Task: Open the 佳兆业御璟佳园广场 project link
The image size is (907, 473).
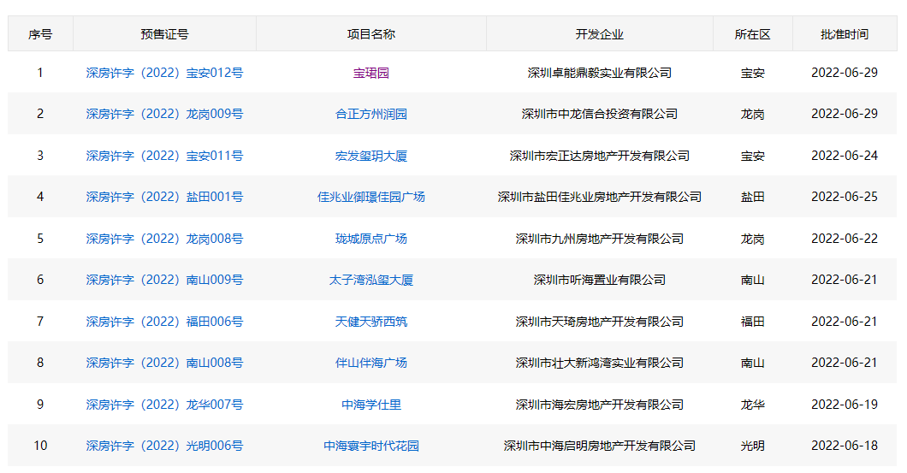Action: point(371,197)
